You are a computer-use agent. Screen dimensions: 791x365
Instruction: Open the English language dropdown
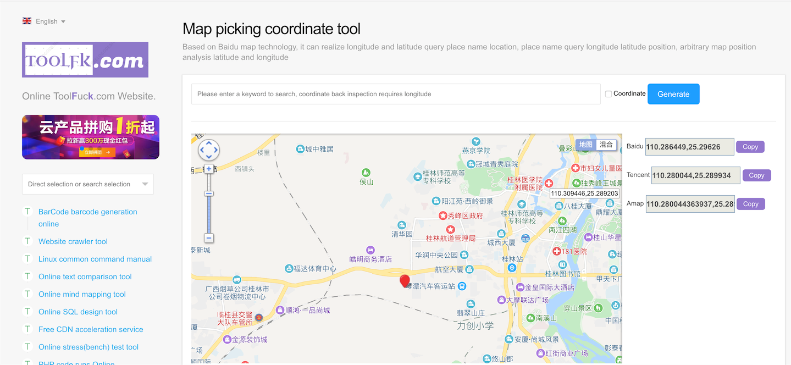pos(48,20)
